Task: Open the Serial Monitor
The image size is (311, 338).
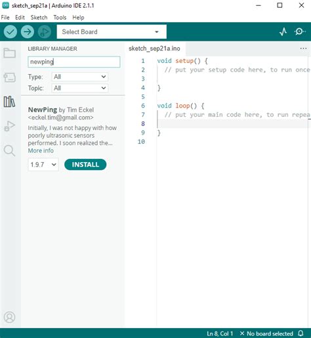Action: click(x=300, y=32)
